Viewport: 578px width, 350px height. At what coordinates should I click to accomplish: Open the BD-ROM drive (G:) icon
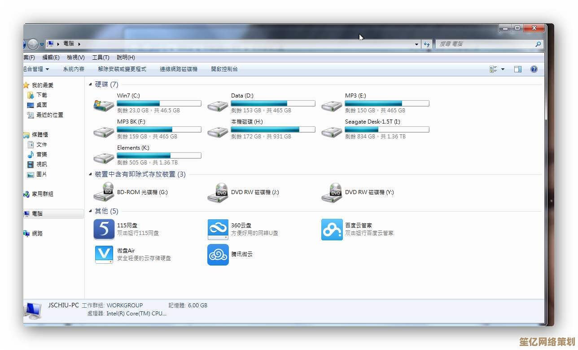(x=104, y=192)
